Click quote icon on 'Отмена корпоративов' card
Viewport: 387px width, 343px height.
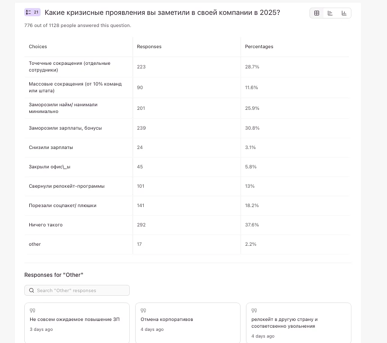[x=143, y=311]
